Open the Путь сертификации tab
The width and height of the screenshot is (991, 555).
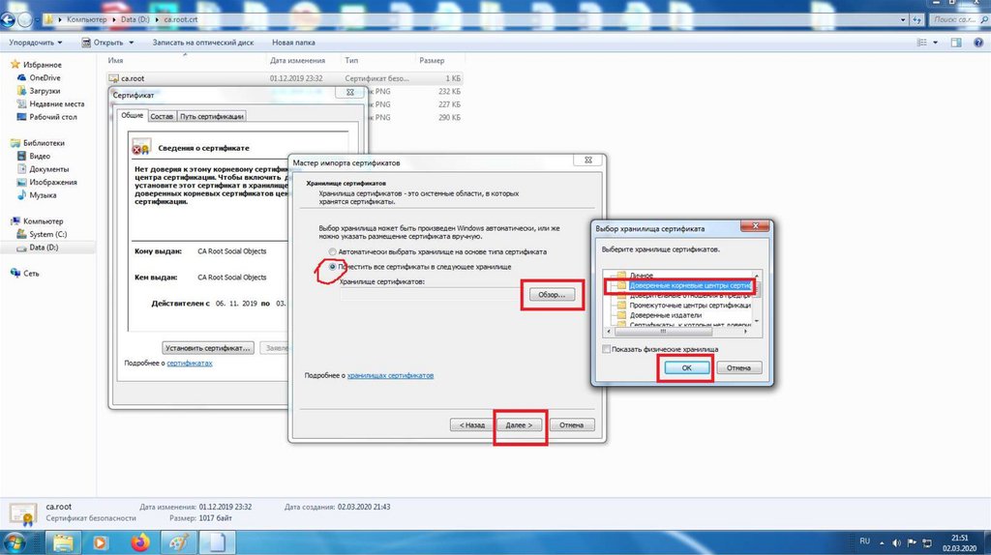tap(211, 116)
